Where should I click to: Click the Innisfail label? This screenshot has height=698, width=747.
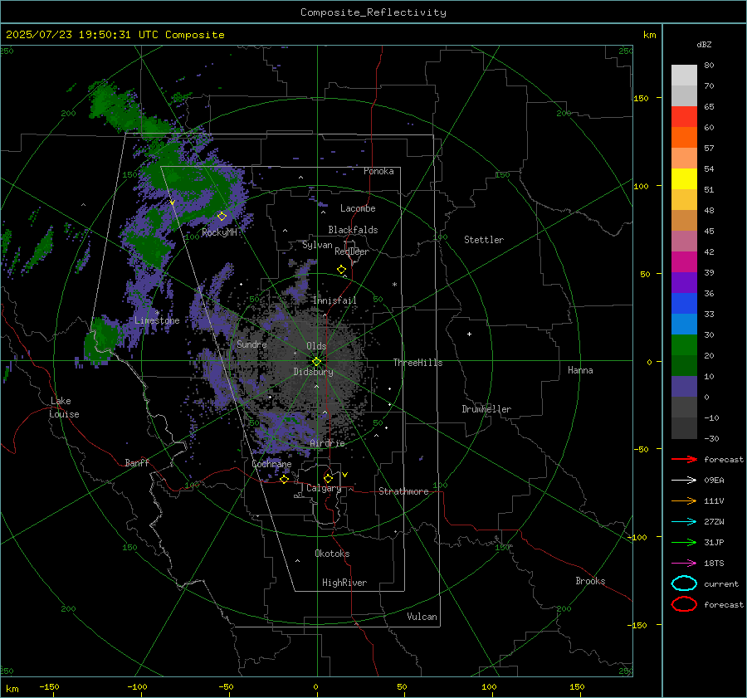point(334,300)
